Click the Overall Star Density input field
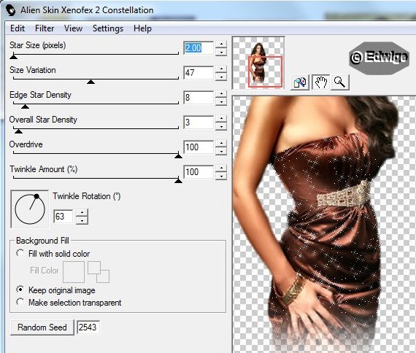Viewport: 416px width, 353px height. pyautogui.click(x=199, y=123)
